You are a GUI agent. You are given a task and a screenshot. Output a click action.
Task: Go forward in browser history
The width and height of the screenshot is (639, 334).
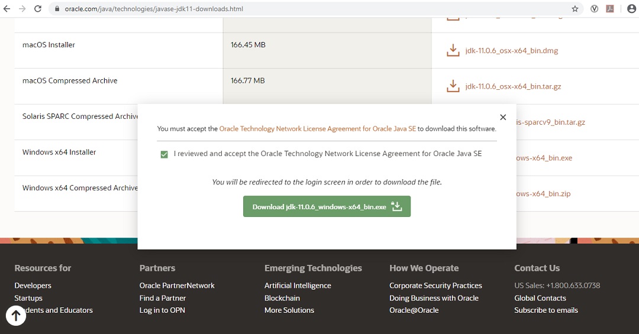pyautogui.click(x=22, y=8)
